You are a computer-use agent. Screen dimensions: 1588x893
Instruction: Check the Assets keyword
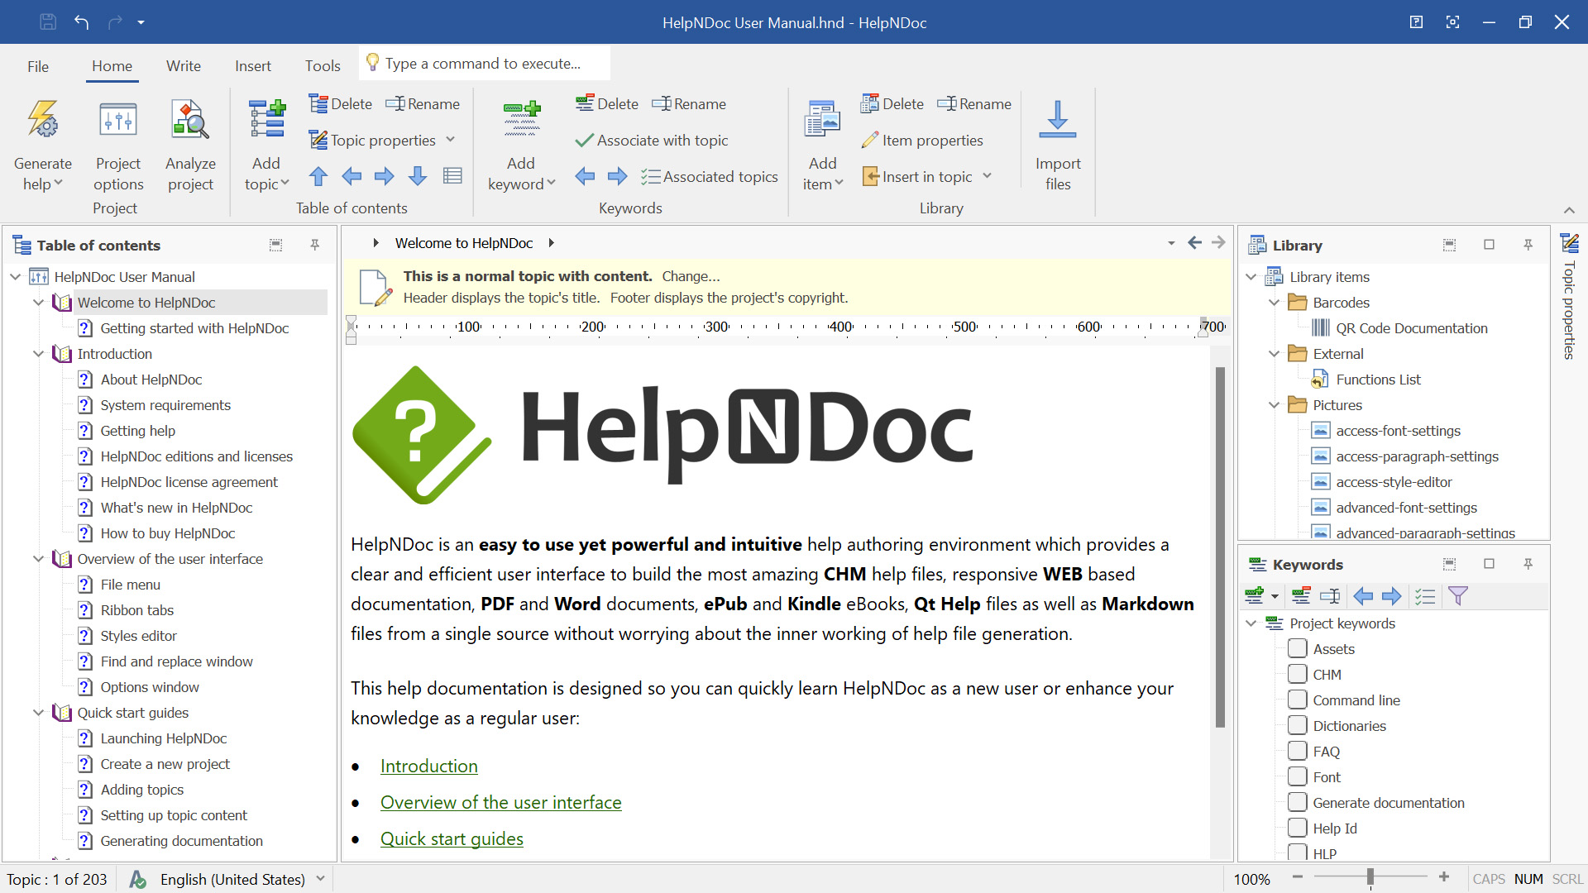pyautogui.click(x=1298, y=649)
